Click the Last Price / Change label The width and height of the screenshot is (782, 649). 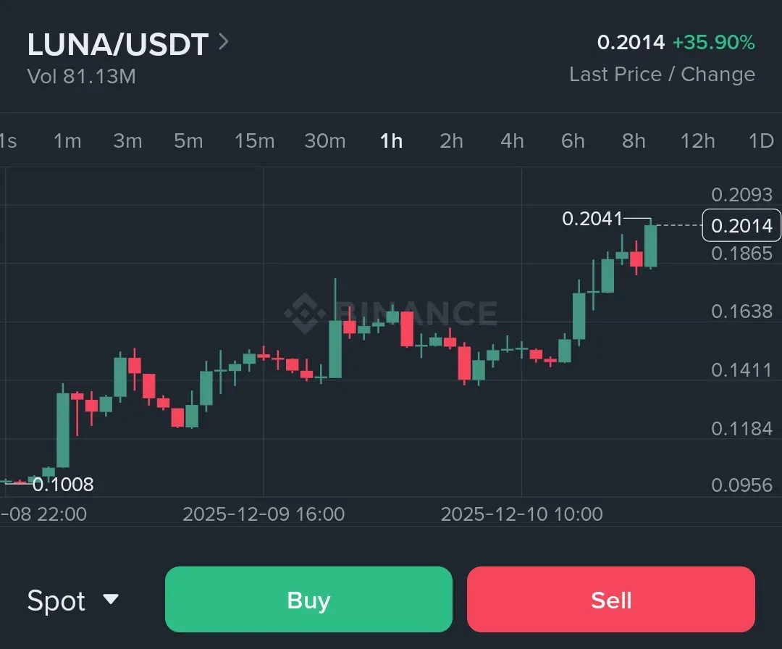point(663,75)
